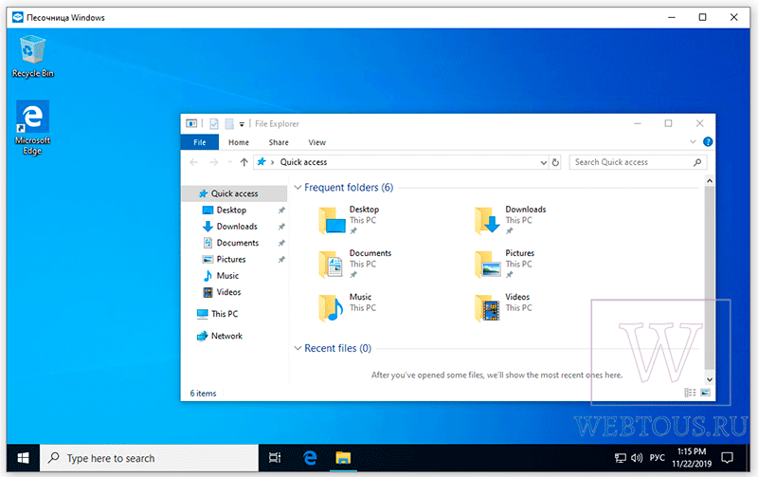Select Pictures folder in Frequent folders
Image resolution: width=758 pixels, height=477 pixels.
pyautogui.click(x=504, y=265)
